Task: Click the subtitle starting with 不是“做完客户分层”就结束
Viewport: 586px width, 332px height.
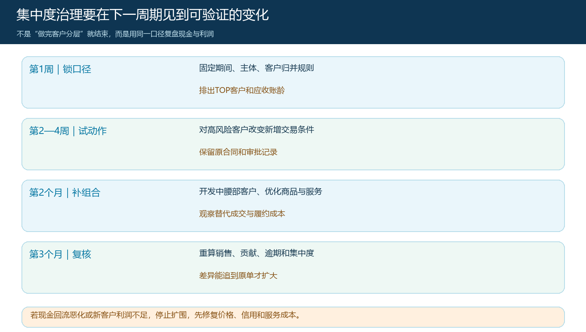Action: click(x=115, y=34)
